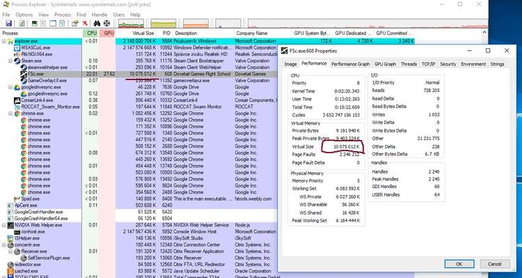Click the googledrivesync.exe parent Drive icon

(x=17, y=87)
